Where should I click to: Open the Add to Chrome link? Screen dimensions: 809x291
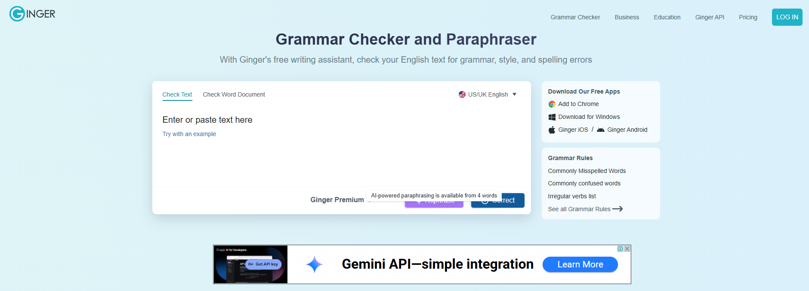578,104
